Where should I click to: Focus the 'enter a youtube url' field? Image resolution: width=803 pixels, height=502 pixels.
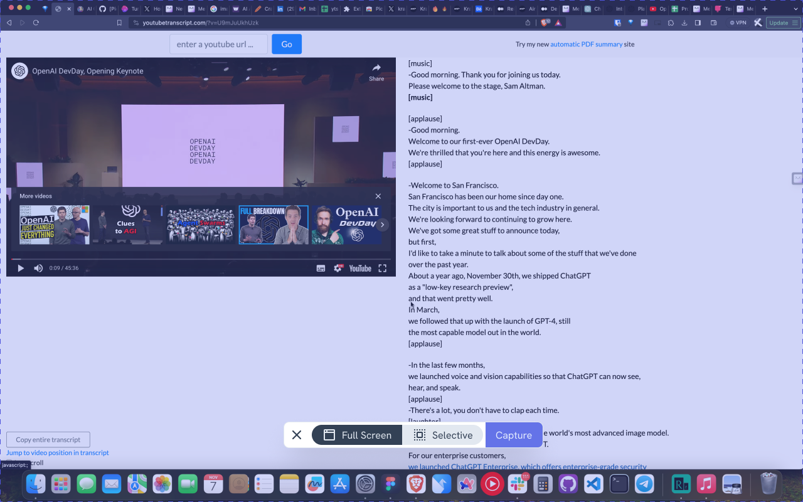[x=218, y=44]
